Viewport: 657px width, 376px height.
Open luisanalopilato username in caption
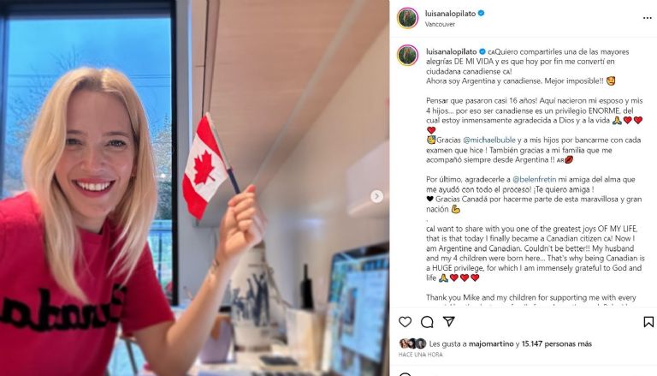click(452, 51)
